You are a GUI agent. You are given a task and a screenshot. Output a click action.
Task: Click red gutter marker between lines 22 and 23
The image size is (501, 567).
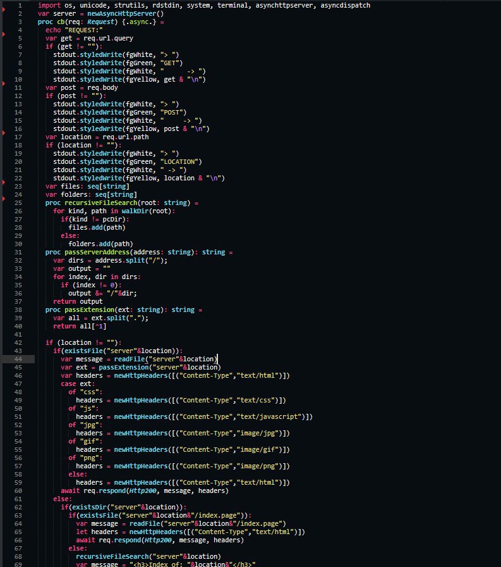coord(4,182)
